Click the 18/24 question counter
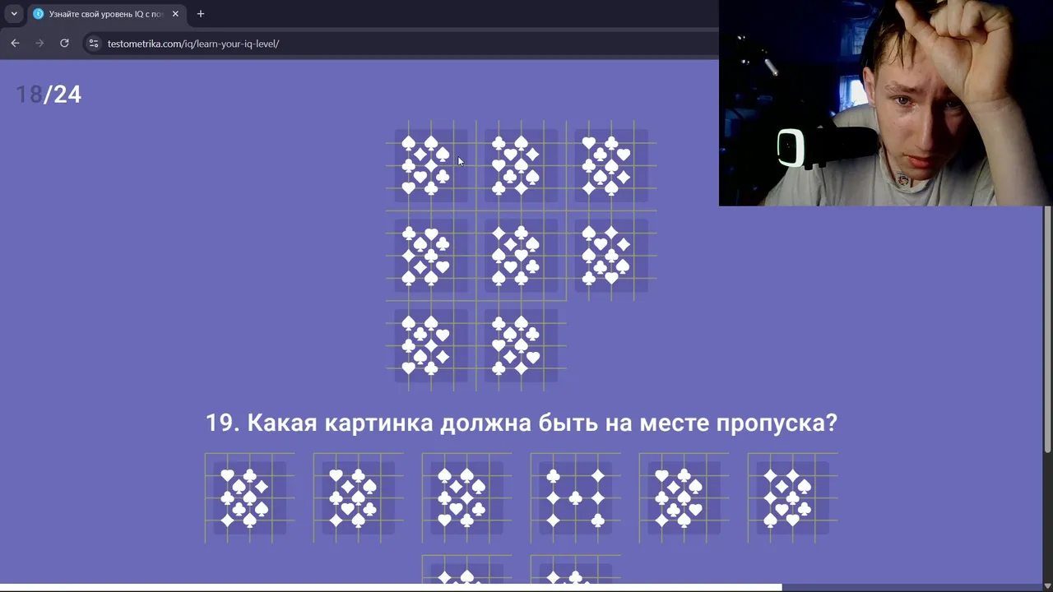The height and width of the screenshot is (592, 1053). (x=49, y=94)
